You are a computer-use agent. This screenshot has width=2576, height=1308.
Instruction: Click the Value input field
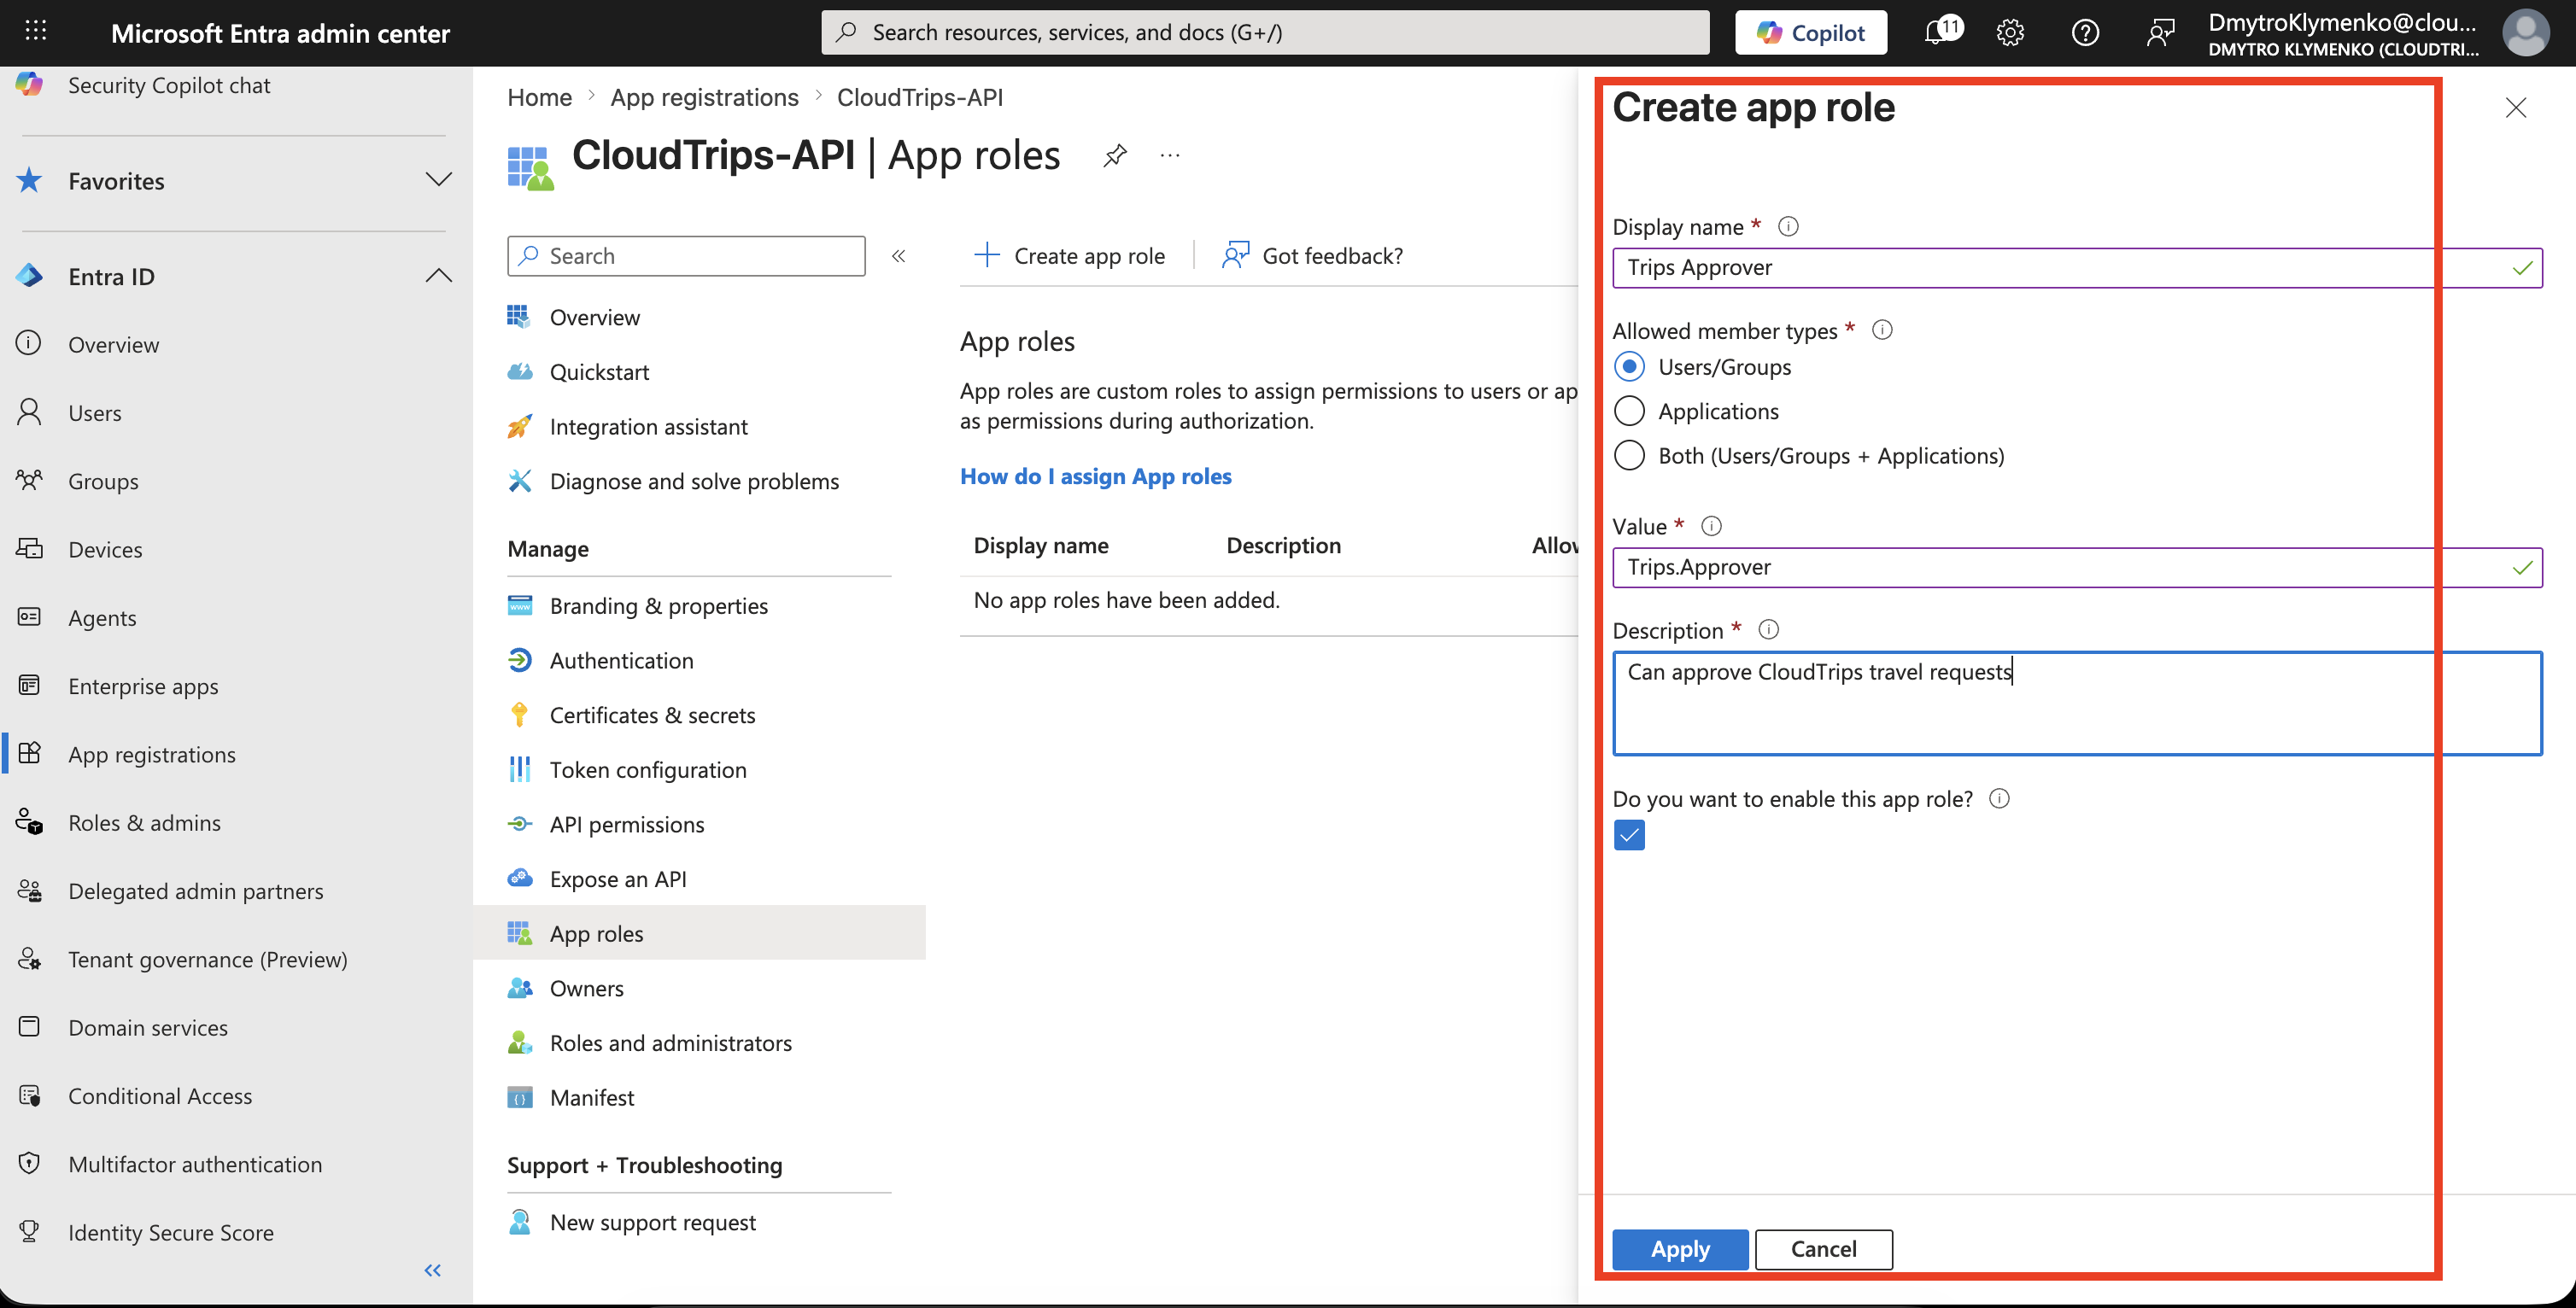pos(2077,567)
